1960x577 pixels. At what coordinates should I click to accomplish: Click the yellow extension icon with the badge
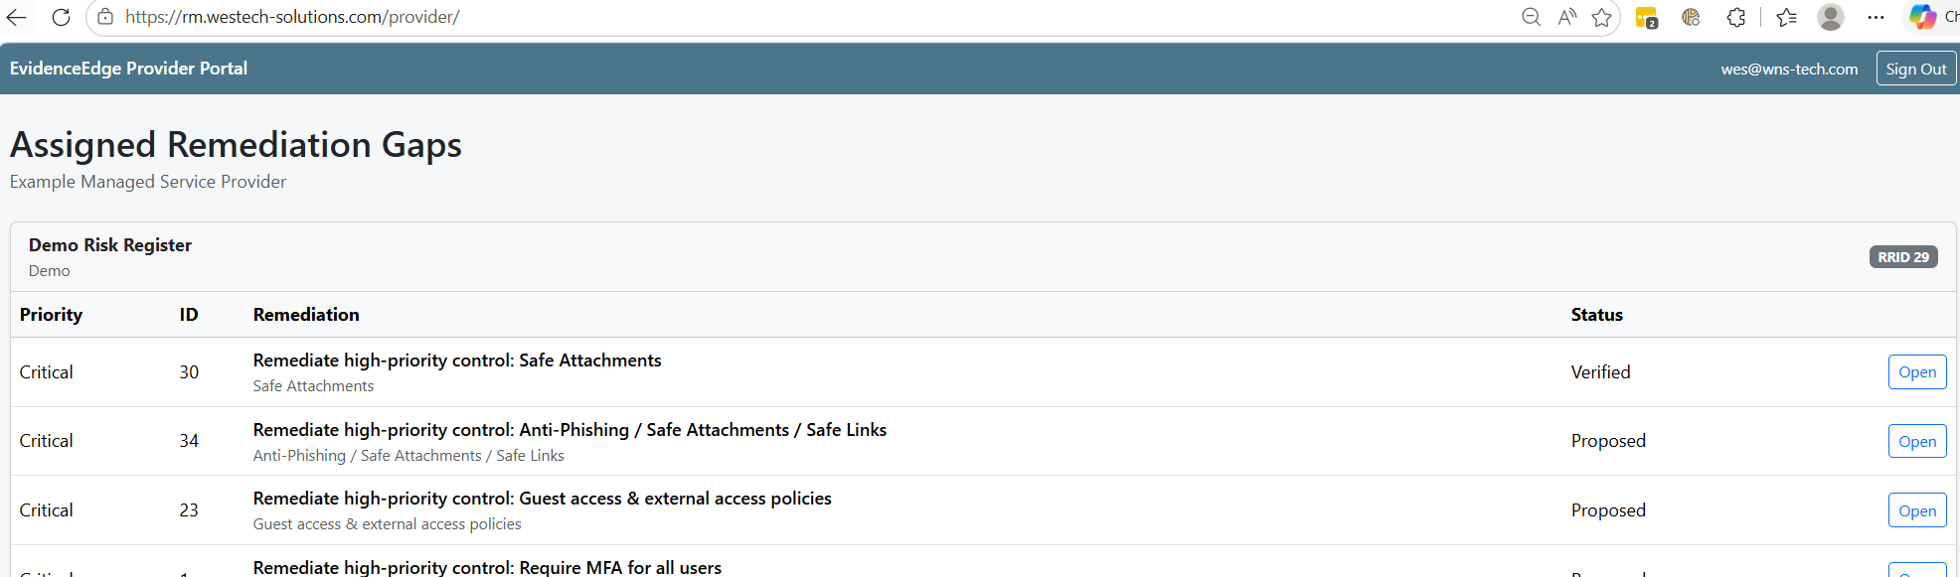(1647, 17)
